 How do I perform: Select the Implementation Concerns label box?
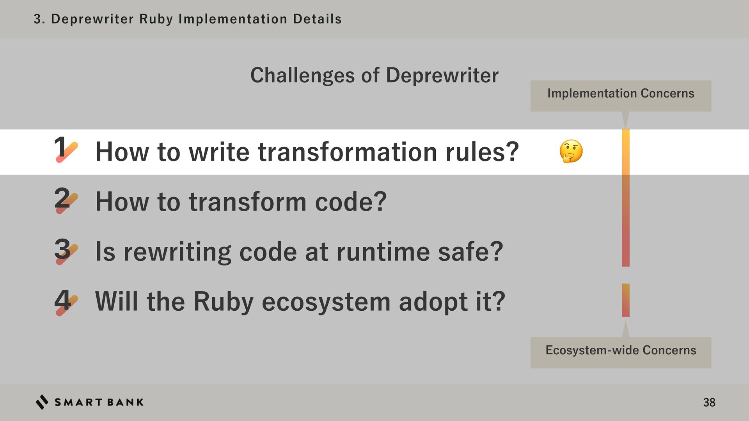[x=621, y=96]
